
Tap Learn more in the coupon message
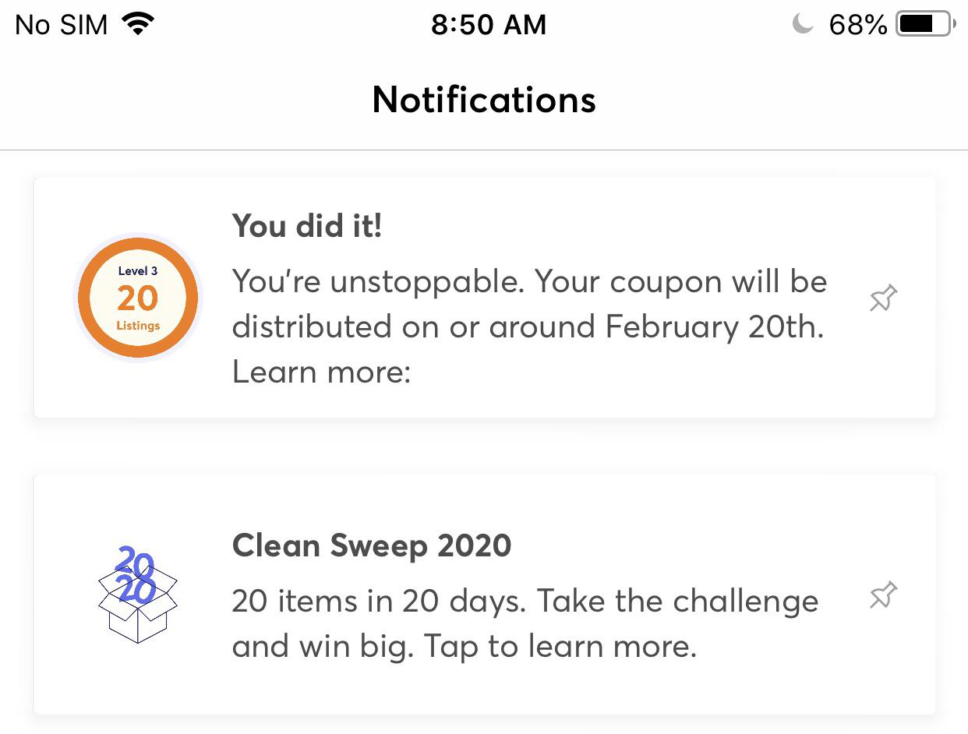322,372
